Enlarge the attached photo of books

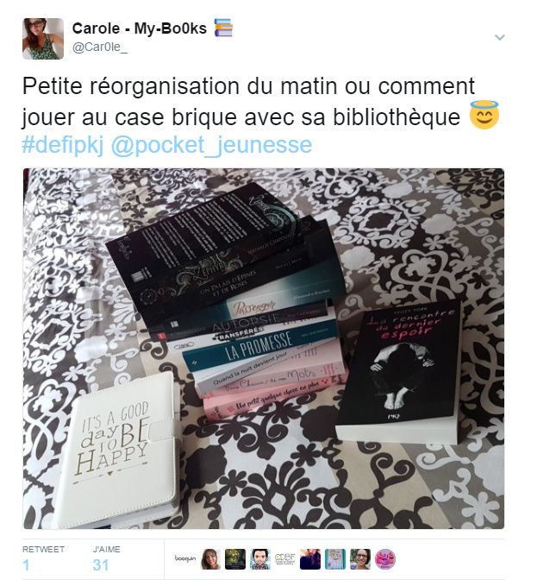(x=264, y=349)
